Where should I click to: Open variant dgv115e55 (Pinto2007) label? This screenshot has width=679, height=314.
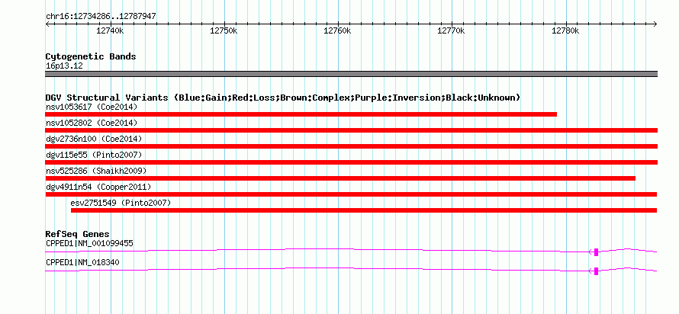(x=94, y=155)
